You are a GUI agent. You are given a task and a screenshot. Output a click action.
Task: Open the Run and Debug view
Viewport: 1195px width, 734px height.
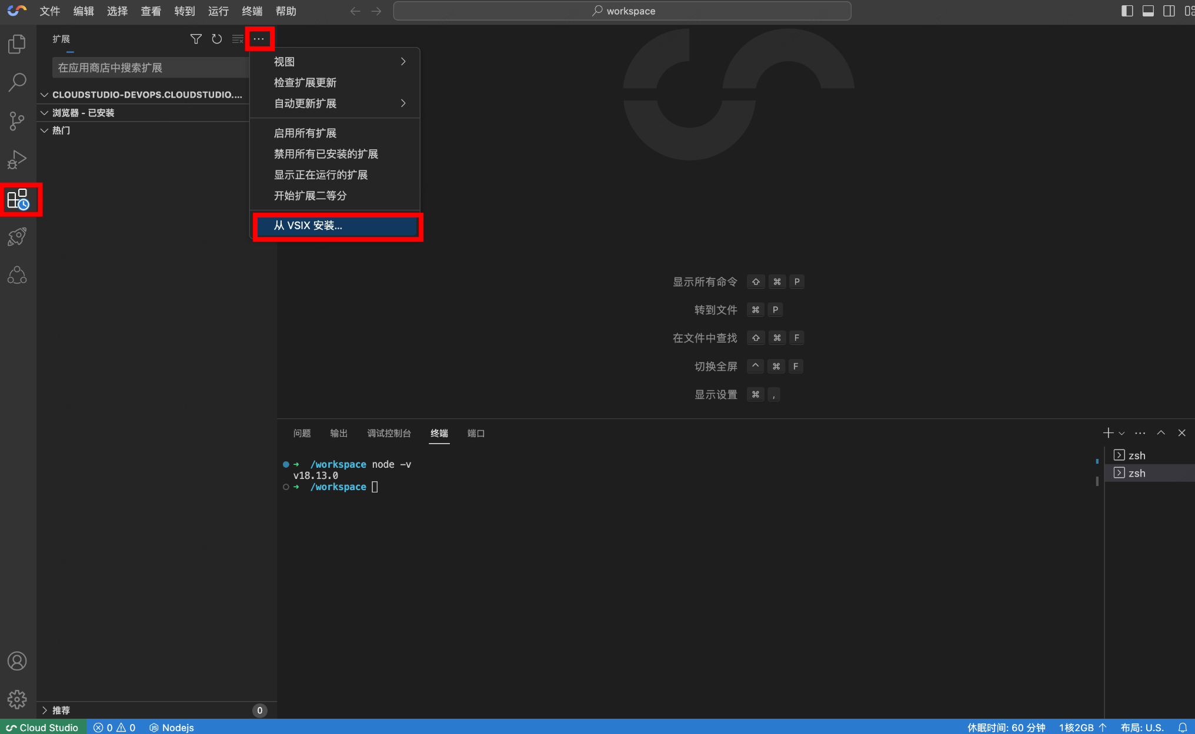pos(17,159)
